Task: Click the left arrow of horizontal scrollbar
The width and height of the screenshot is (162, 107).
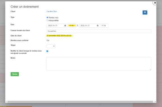Action: pyautogui.click(x=6, y=102)
